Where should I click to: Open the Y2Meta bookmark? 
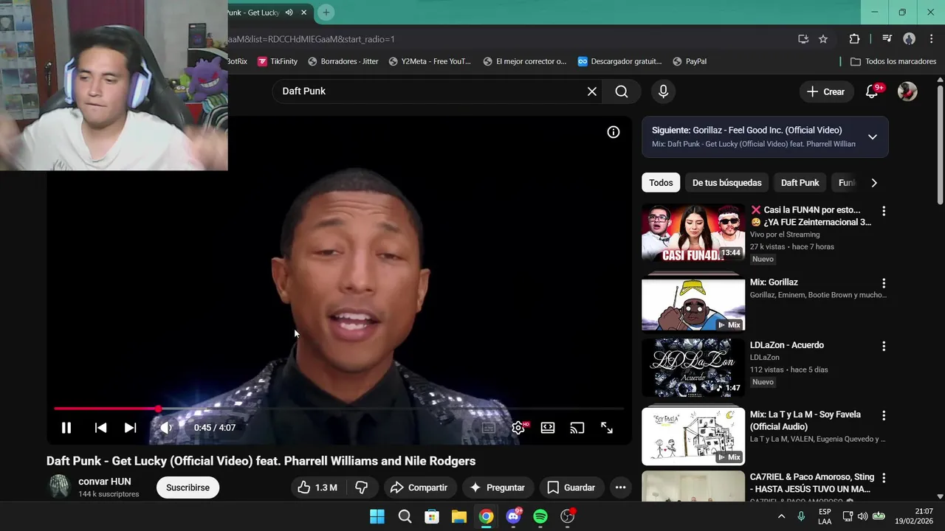(x=430, y=61)
